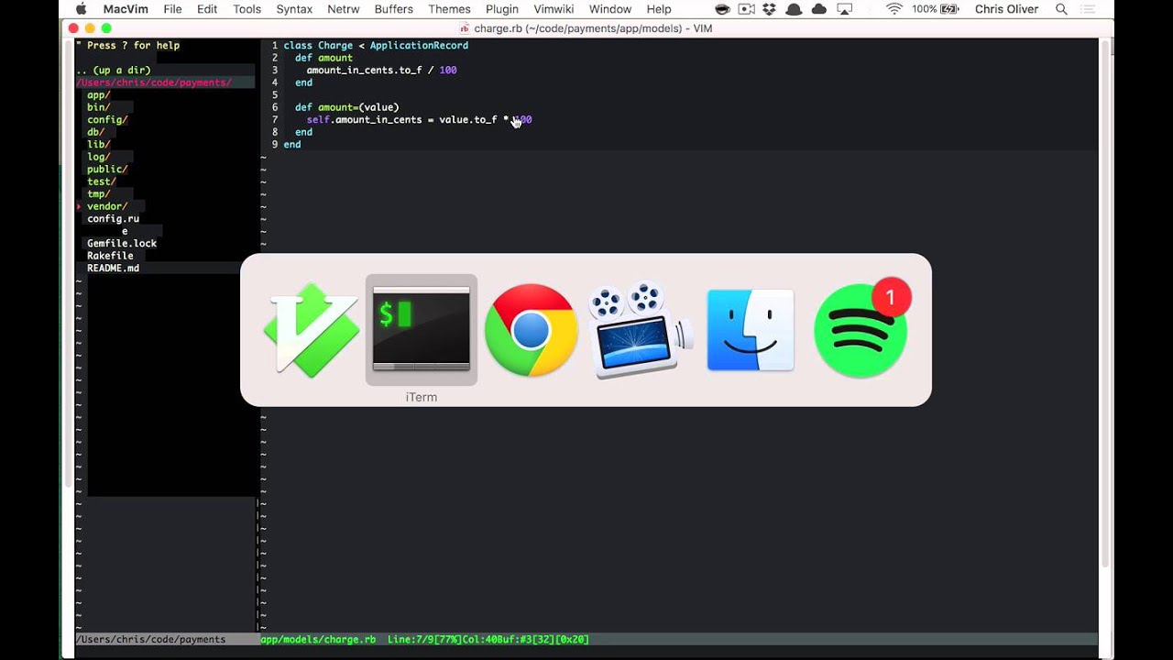1173x660 pixels.
Task: Click the MacVim window vertical scrollbar
Action: pos(1106,302)
